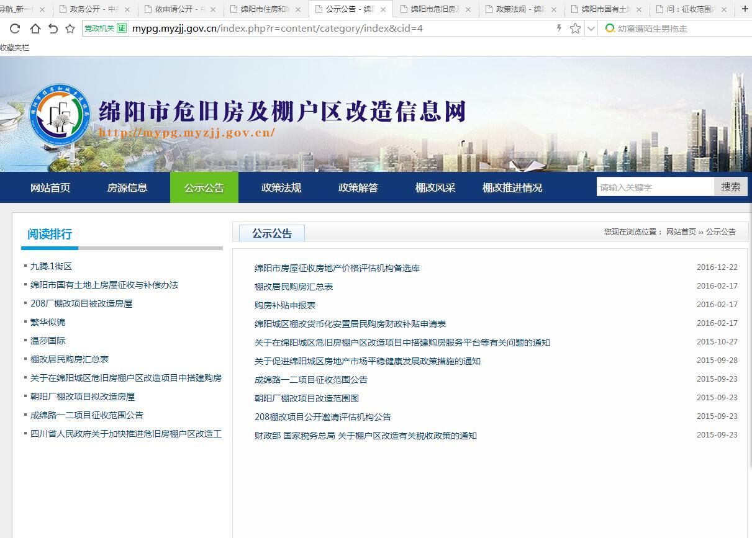Image resolution: width=752 pixels, height=538 pixels.
Task: Click the keyword search input field
Action: click(x=655, y=187)
